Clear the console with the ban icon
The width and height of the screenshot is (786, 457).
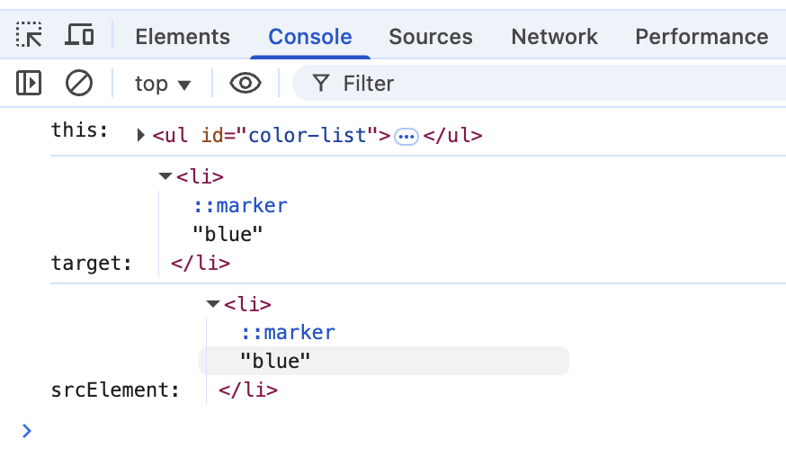[79, 84]
